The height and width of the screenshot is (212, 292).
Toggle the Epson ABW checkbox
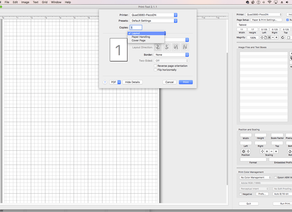[275, 178]
